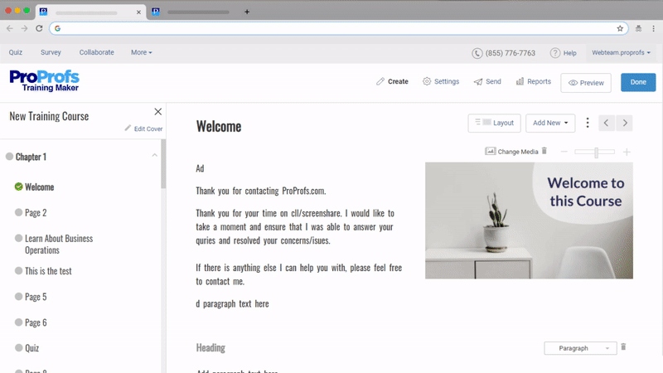The image size is (663, 373).
Task: Open Settings gear icon
Action: tap(427, 81)
